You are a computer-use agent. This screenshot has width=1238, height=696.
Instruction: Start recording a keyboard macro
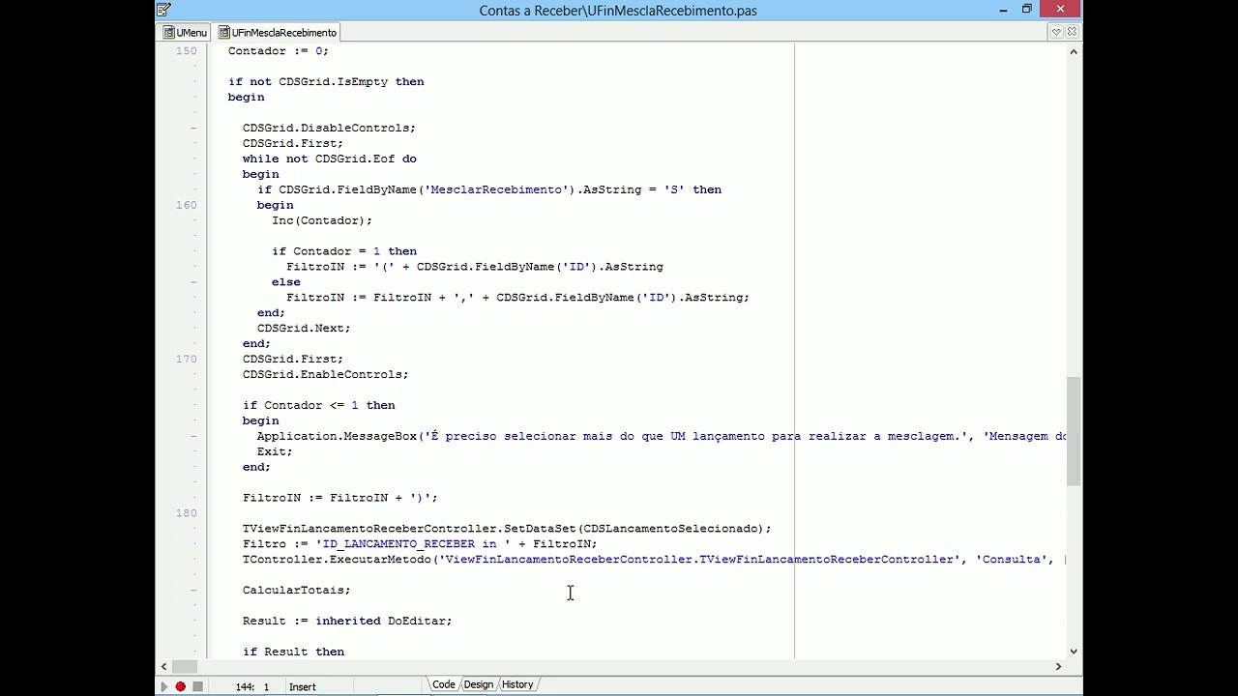180,686
